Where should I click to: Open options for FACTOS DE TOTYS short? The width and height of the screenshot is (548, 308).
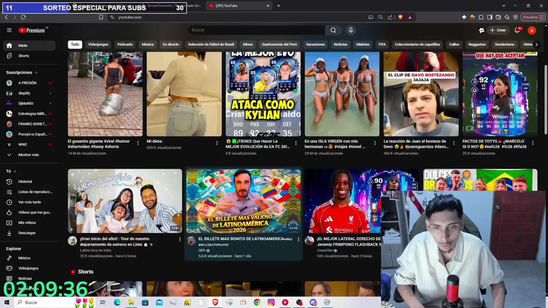(533, 143)
